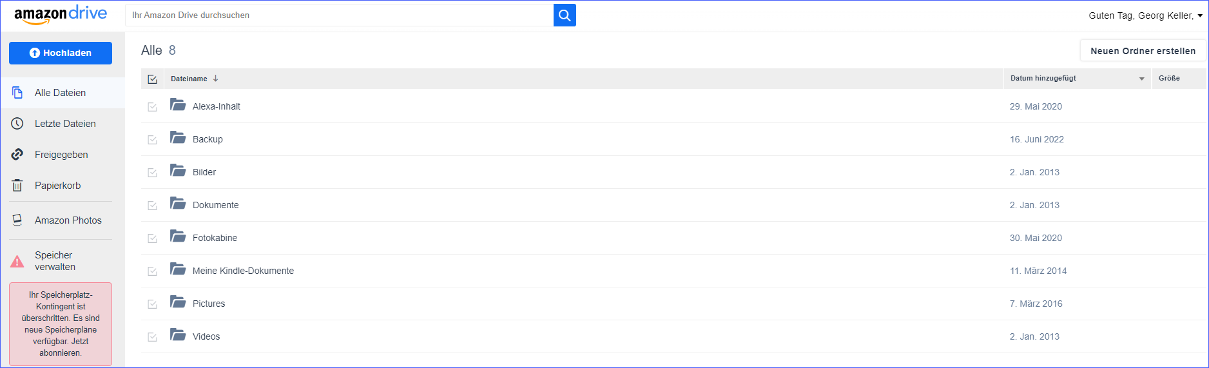Click the Alle Dateien files icon
This screenshot has width=1209, height=368.
(x=17, y=93)
